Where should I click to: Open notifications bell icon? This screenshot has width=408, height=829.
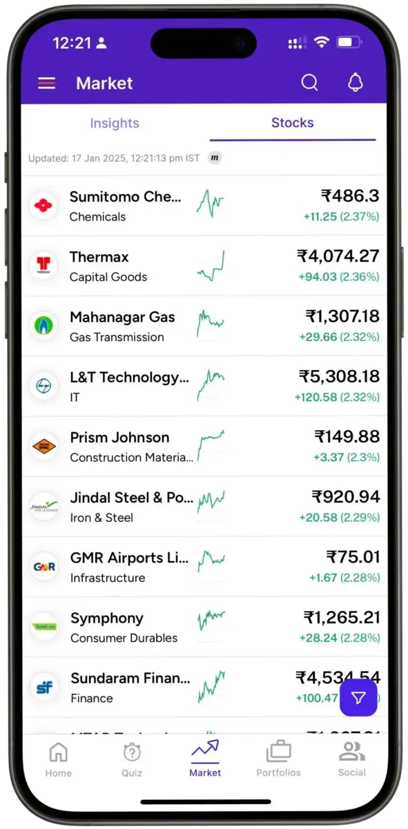(355, 84)
